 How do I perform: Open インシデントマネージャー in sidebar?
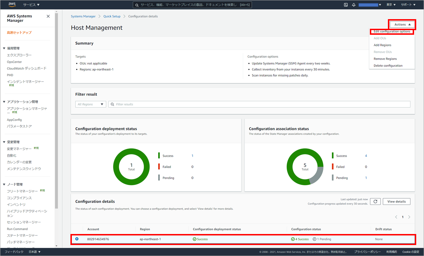pos(25,82)
